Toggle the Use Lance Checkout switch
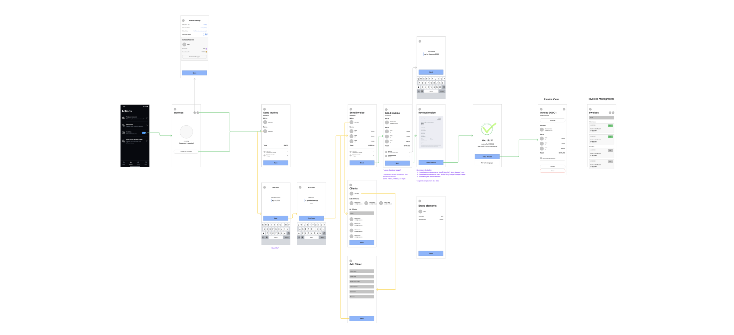 (x=205, y=34)
